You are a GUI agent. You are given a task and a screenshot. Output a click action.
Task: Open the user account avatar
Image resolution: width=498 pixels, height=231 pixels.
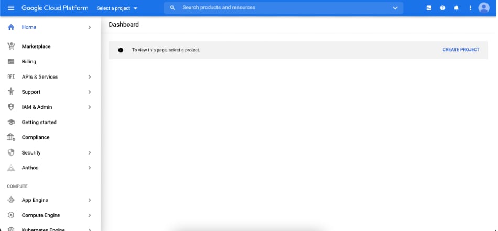pos(484,8)
